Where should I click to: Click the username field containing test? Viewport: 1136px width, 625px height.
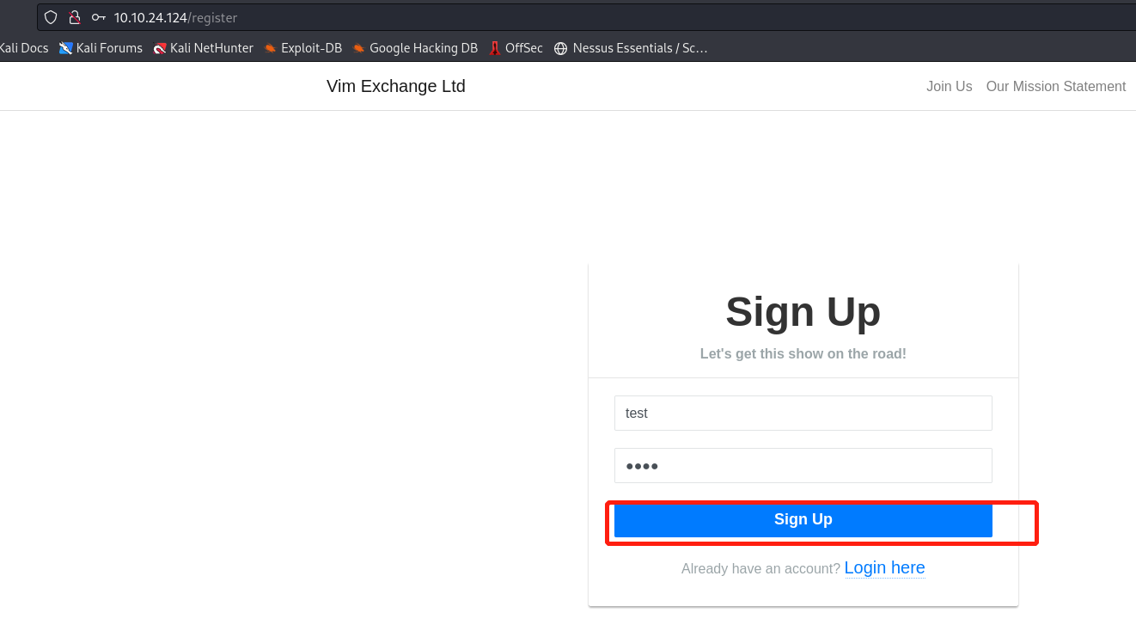[x=803, y=414]
